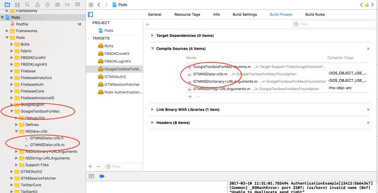The image size is (378, 193).
Task: Open the Symbol navigator icon
Action: [17, 5]
